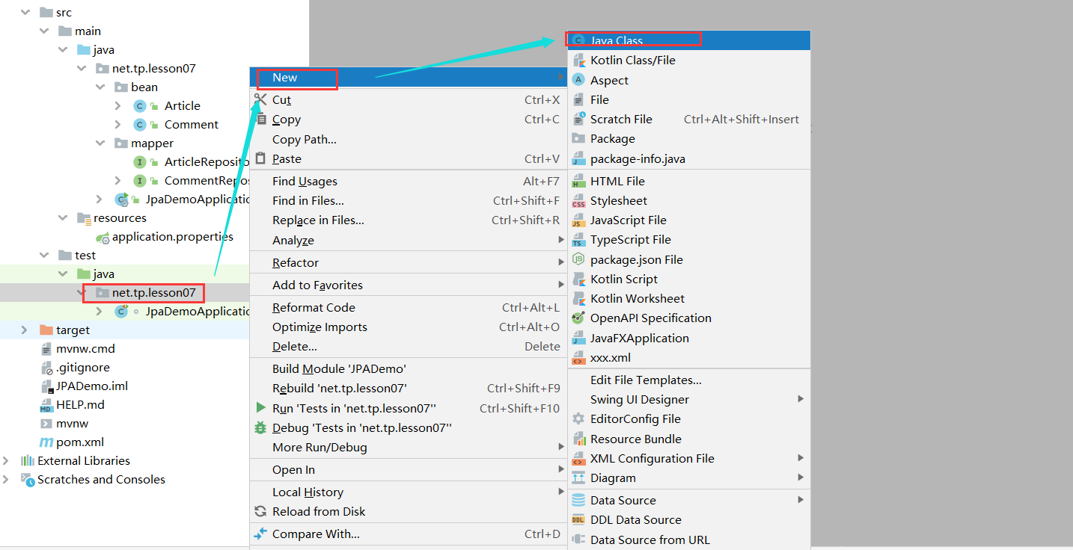1073x550 pixels.
Task: Click the pom.xml Maven icon
Action: pyautogui.click(x=46, y=442)
